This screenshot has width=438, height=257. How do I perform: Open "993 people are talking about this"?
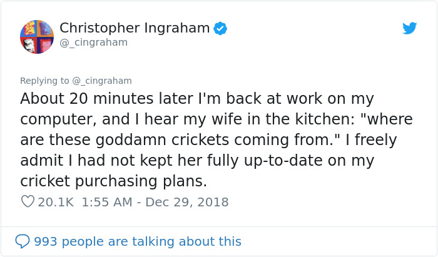pyautogui.click(x=137, y=241)
